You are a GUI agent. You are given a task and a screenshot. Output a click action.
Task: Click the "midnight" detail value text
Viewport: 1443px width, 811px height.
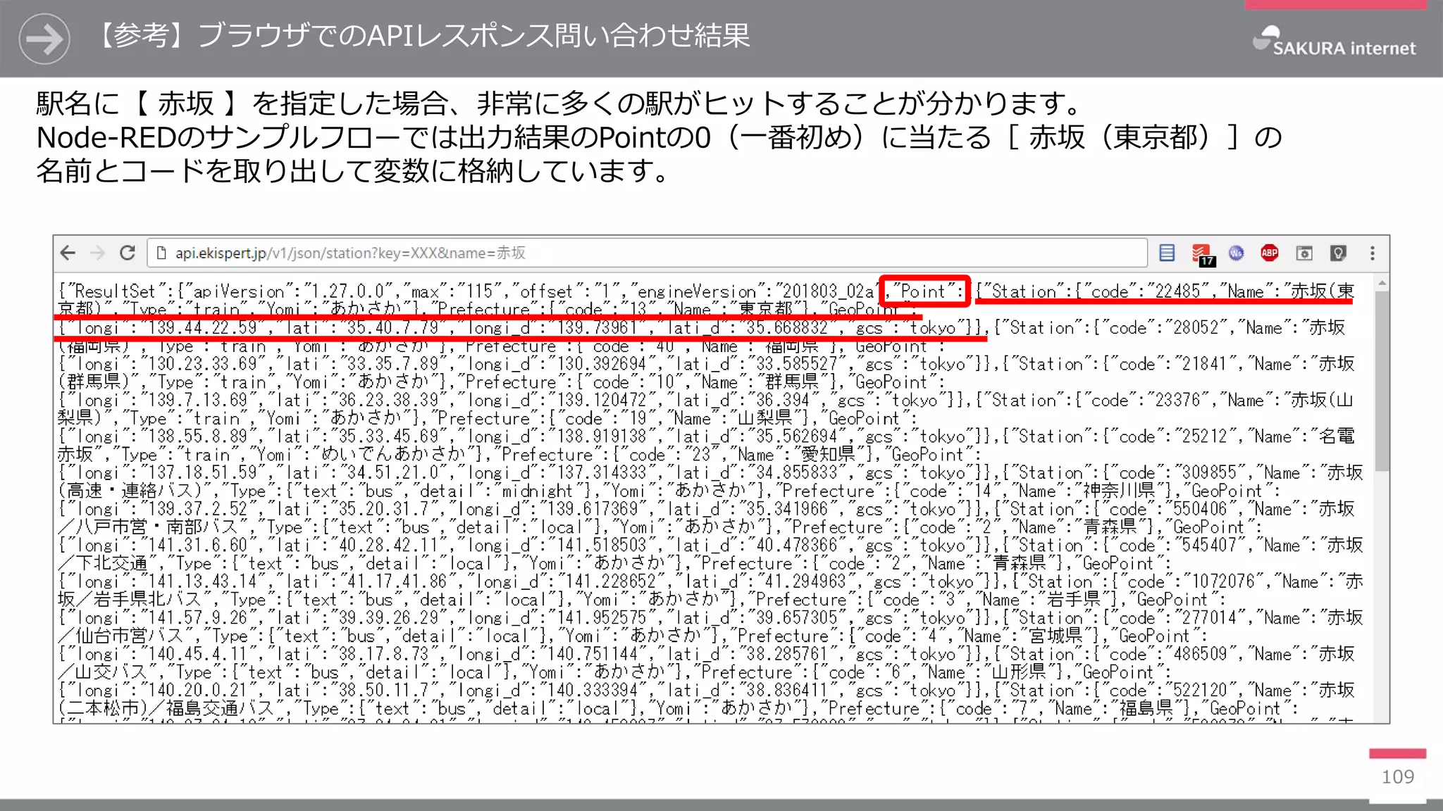click(x=538, y=491)
